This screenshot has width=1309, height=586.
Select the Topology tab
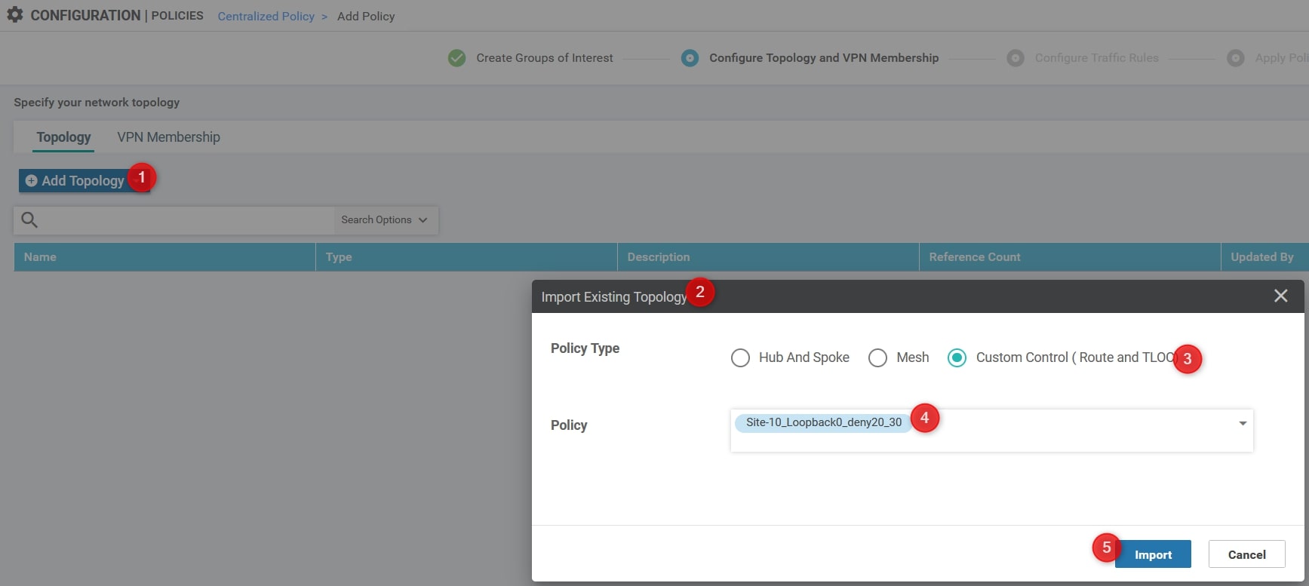tap(63, 137)
